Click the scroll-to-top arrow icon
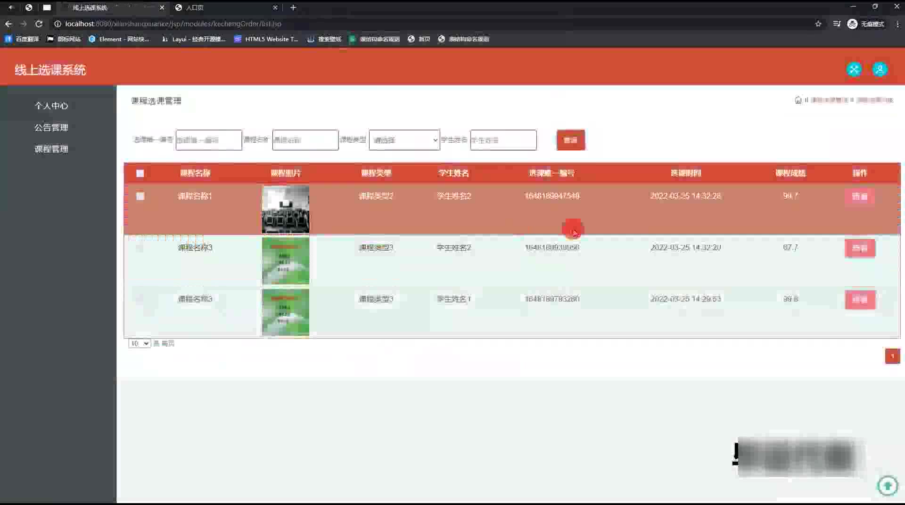Screen dimensions: 905x505 click(x=888, y=485)
